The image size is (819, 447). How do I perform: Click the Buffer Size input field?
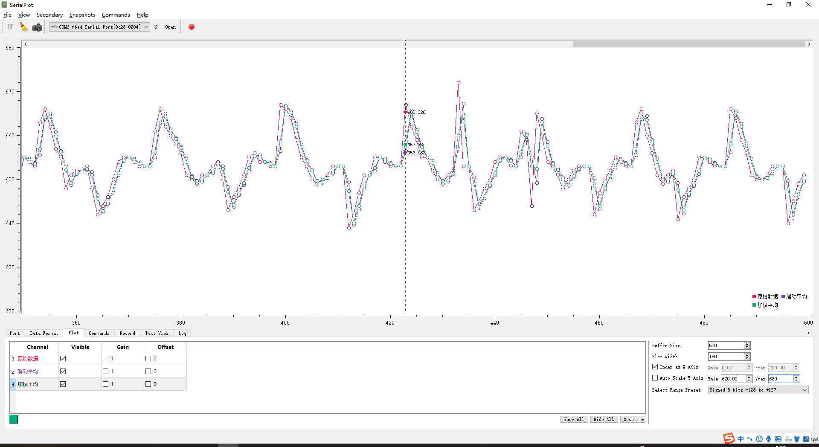(x=726, y=345)
